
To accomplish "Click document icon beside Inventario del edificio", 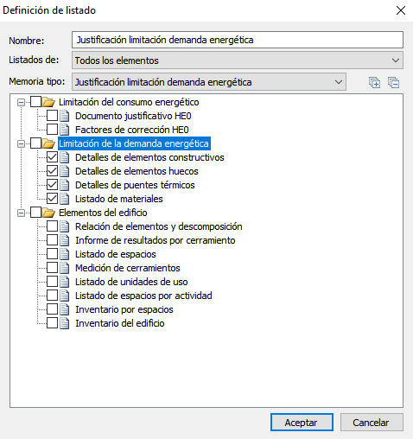I will tap(65, 323).
